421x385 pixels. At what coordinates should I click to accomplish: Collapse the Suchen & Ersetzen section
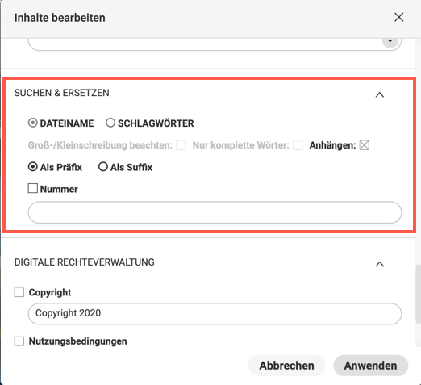[380, 94]
